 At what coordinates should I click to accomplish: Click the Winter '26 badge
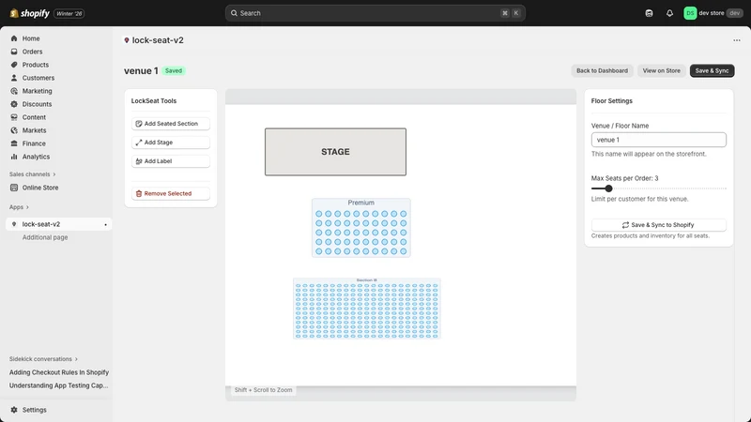click(69, 13)
